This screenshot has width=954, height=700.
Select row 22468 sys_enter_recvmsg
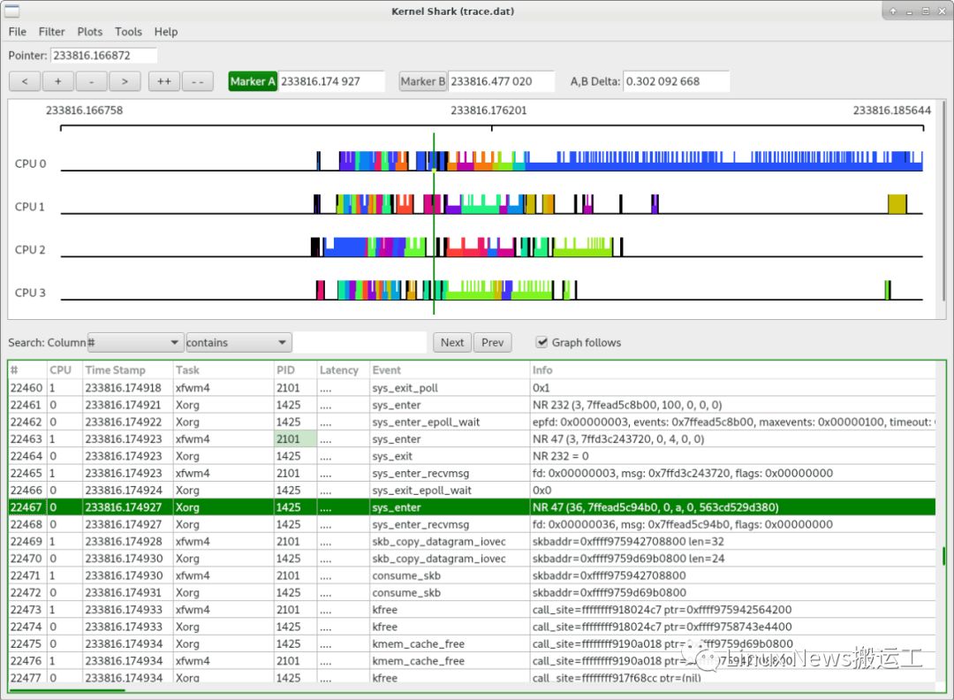(472, 524)
